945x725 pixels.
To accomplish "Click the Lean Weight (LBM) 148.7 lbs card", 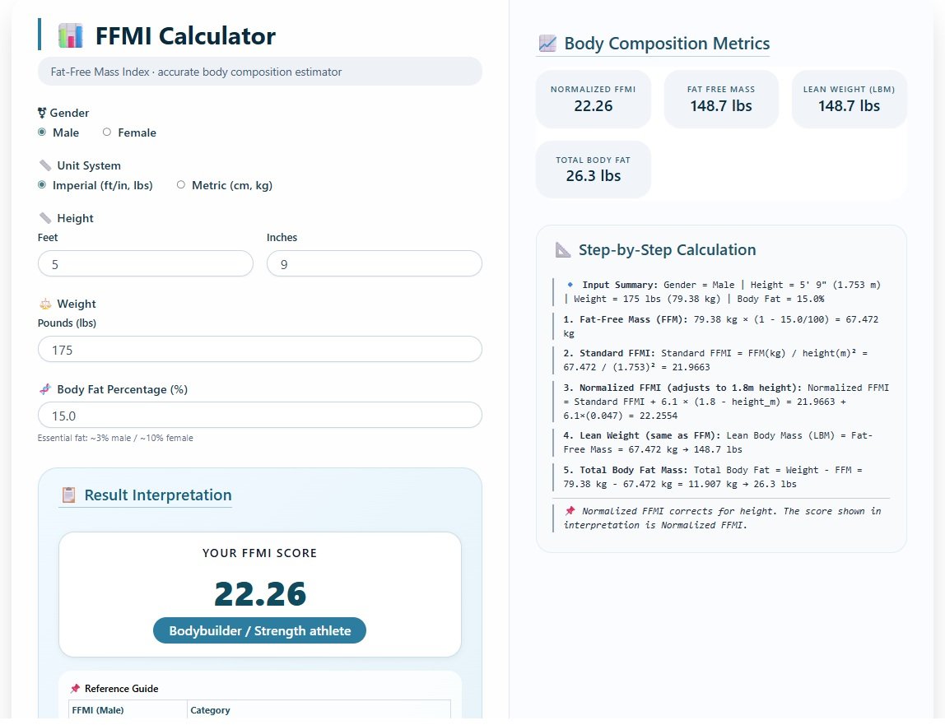I will 849,99.
